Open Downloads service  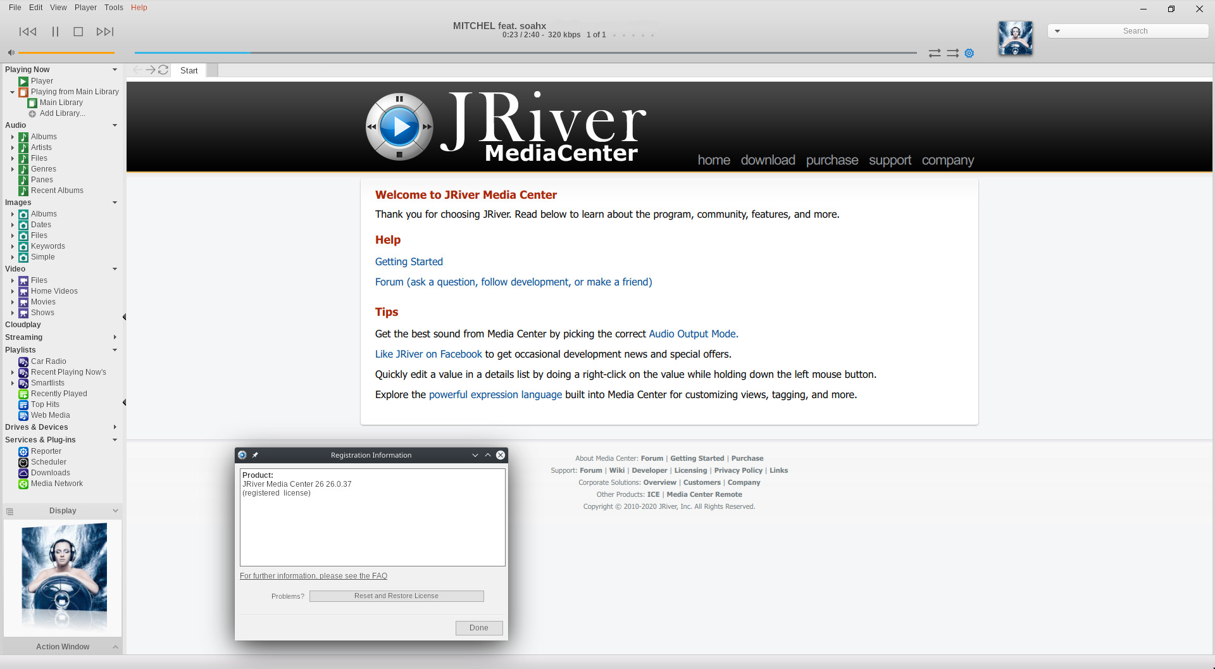coord(51,473)
